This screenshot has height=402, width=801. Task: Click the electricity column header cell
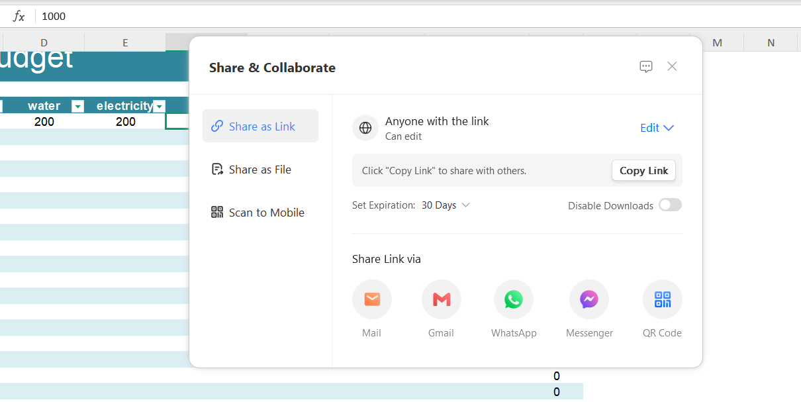coord(125,106)
